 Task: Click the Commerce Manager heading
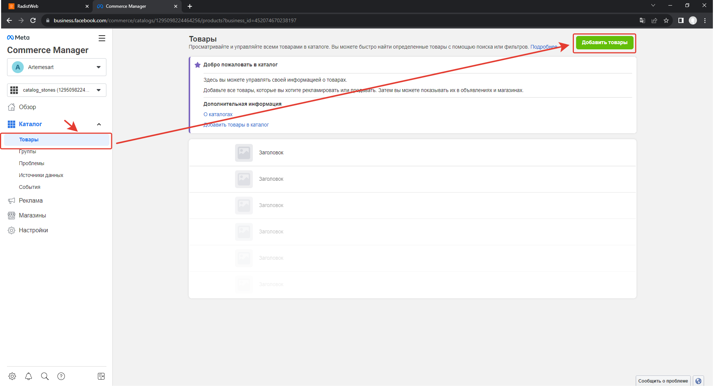48,50
